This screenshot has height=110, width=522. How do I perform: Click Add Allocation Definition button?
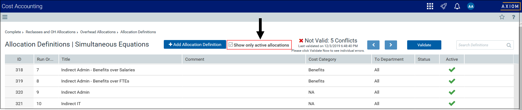click(195, 45)
